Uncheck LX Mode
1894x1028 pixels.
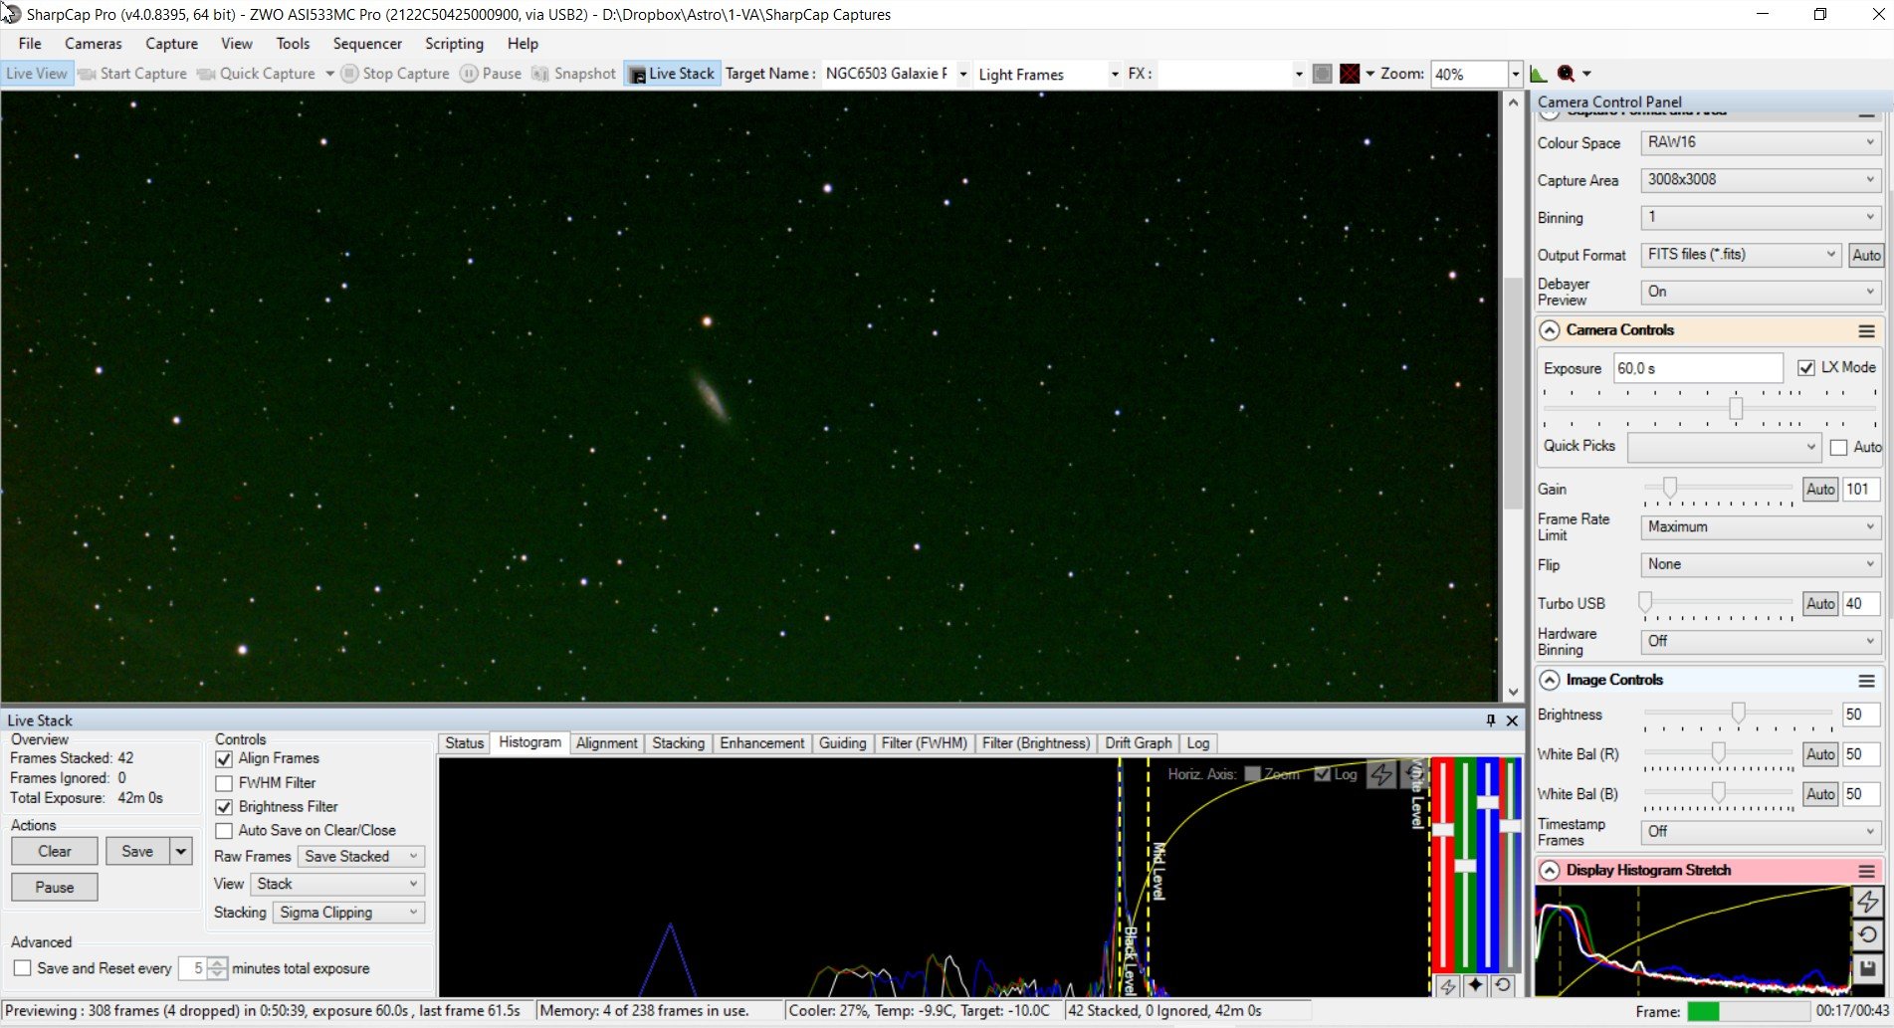(1805, 368)
